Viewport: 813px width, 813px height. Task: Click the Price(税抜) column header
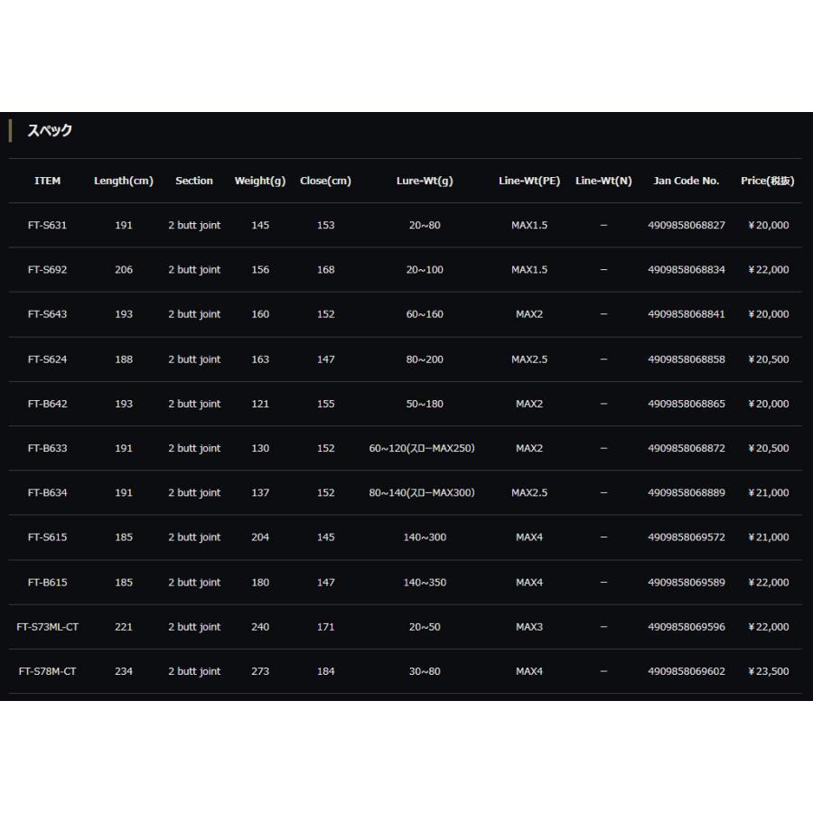768,181
